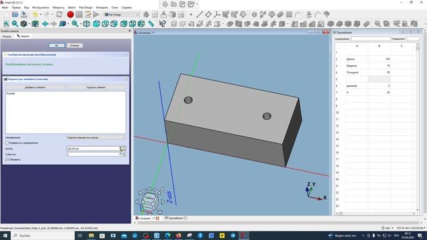Open the zoom options dropdown arrow

[x=80, y=24]
